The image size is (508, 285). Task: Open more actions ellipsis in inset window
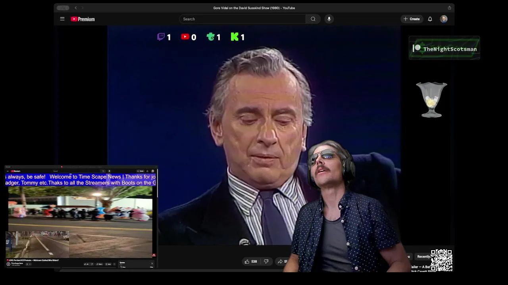coord(114,264)
